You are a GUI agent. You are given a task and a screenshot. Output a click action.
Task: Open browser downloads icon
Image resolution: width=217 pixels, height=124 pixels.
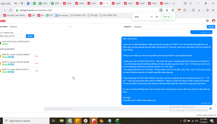tap(199, 10)
